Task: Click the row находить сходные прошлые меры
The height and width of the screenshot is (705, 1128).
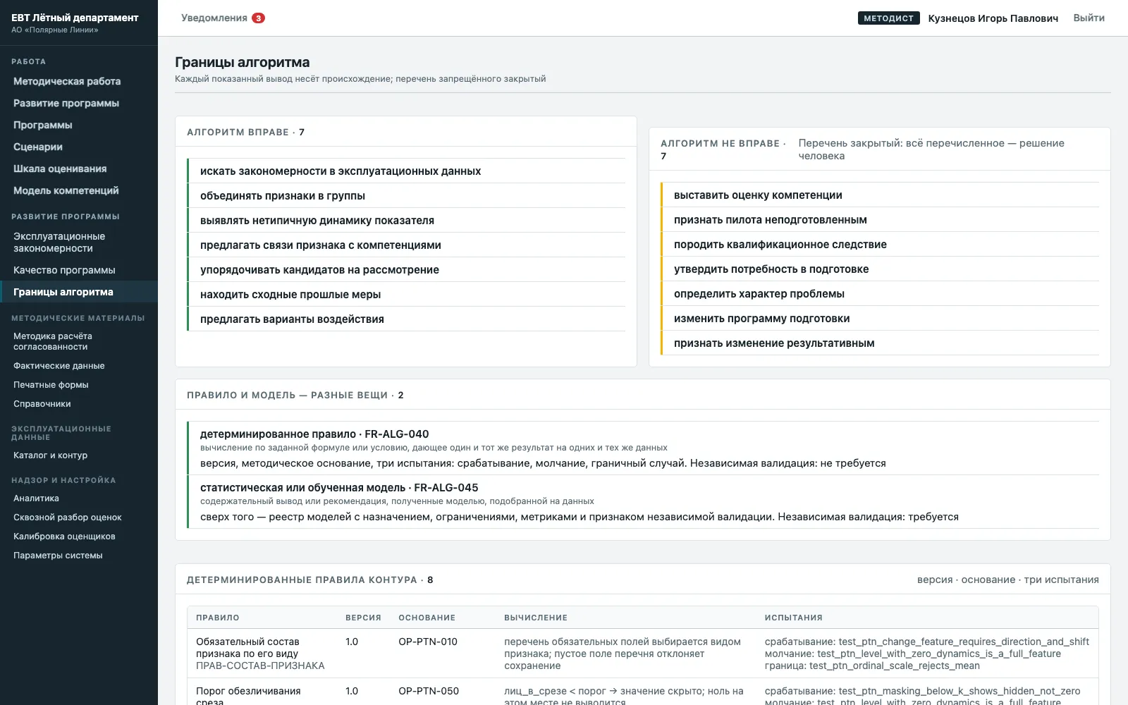Action: click(406, 295)
